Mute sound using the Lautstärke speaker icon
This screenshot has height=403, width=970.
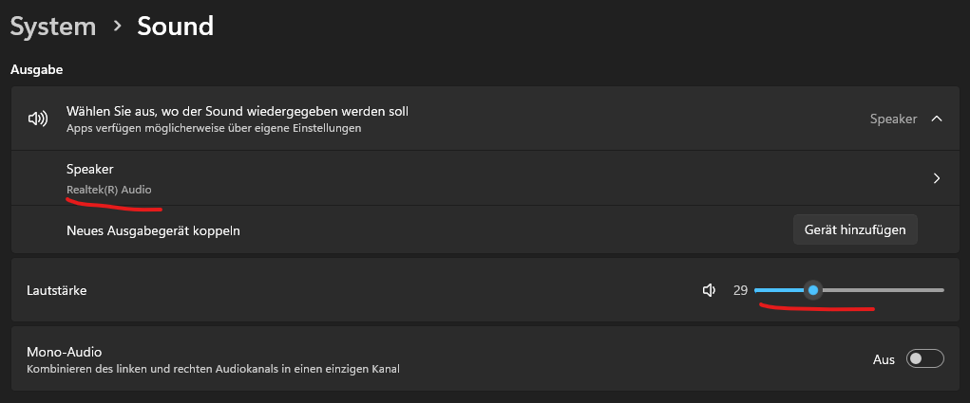(709, 290)
